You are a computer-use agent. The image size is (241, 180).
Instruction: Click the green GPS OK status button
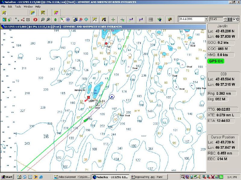216,61
